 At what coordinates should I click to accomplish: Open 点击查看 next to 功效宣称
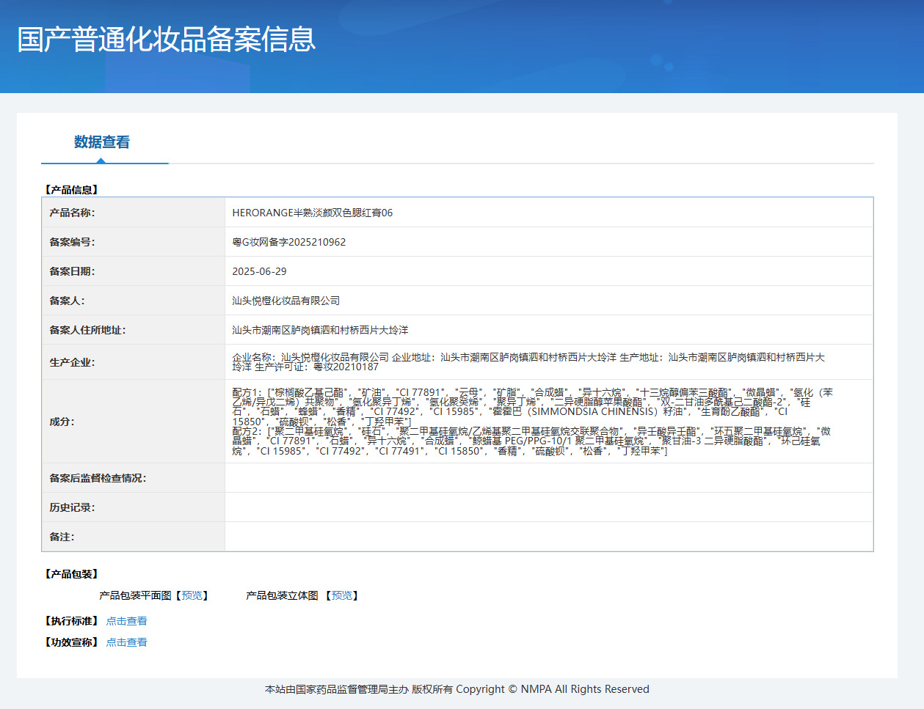coord(126,642)
